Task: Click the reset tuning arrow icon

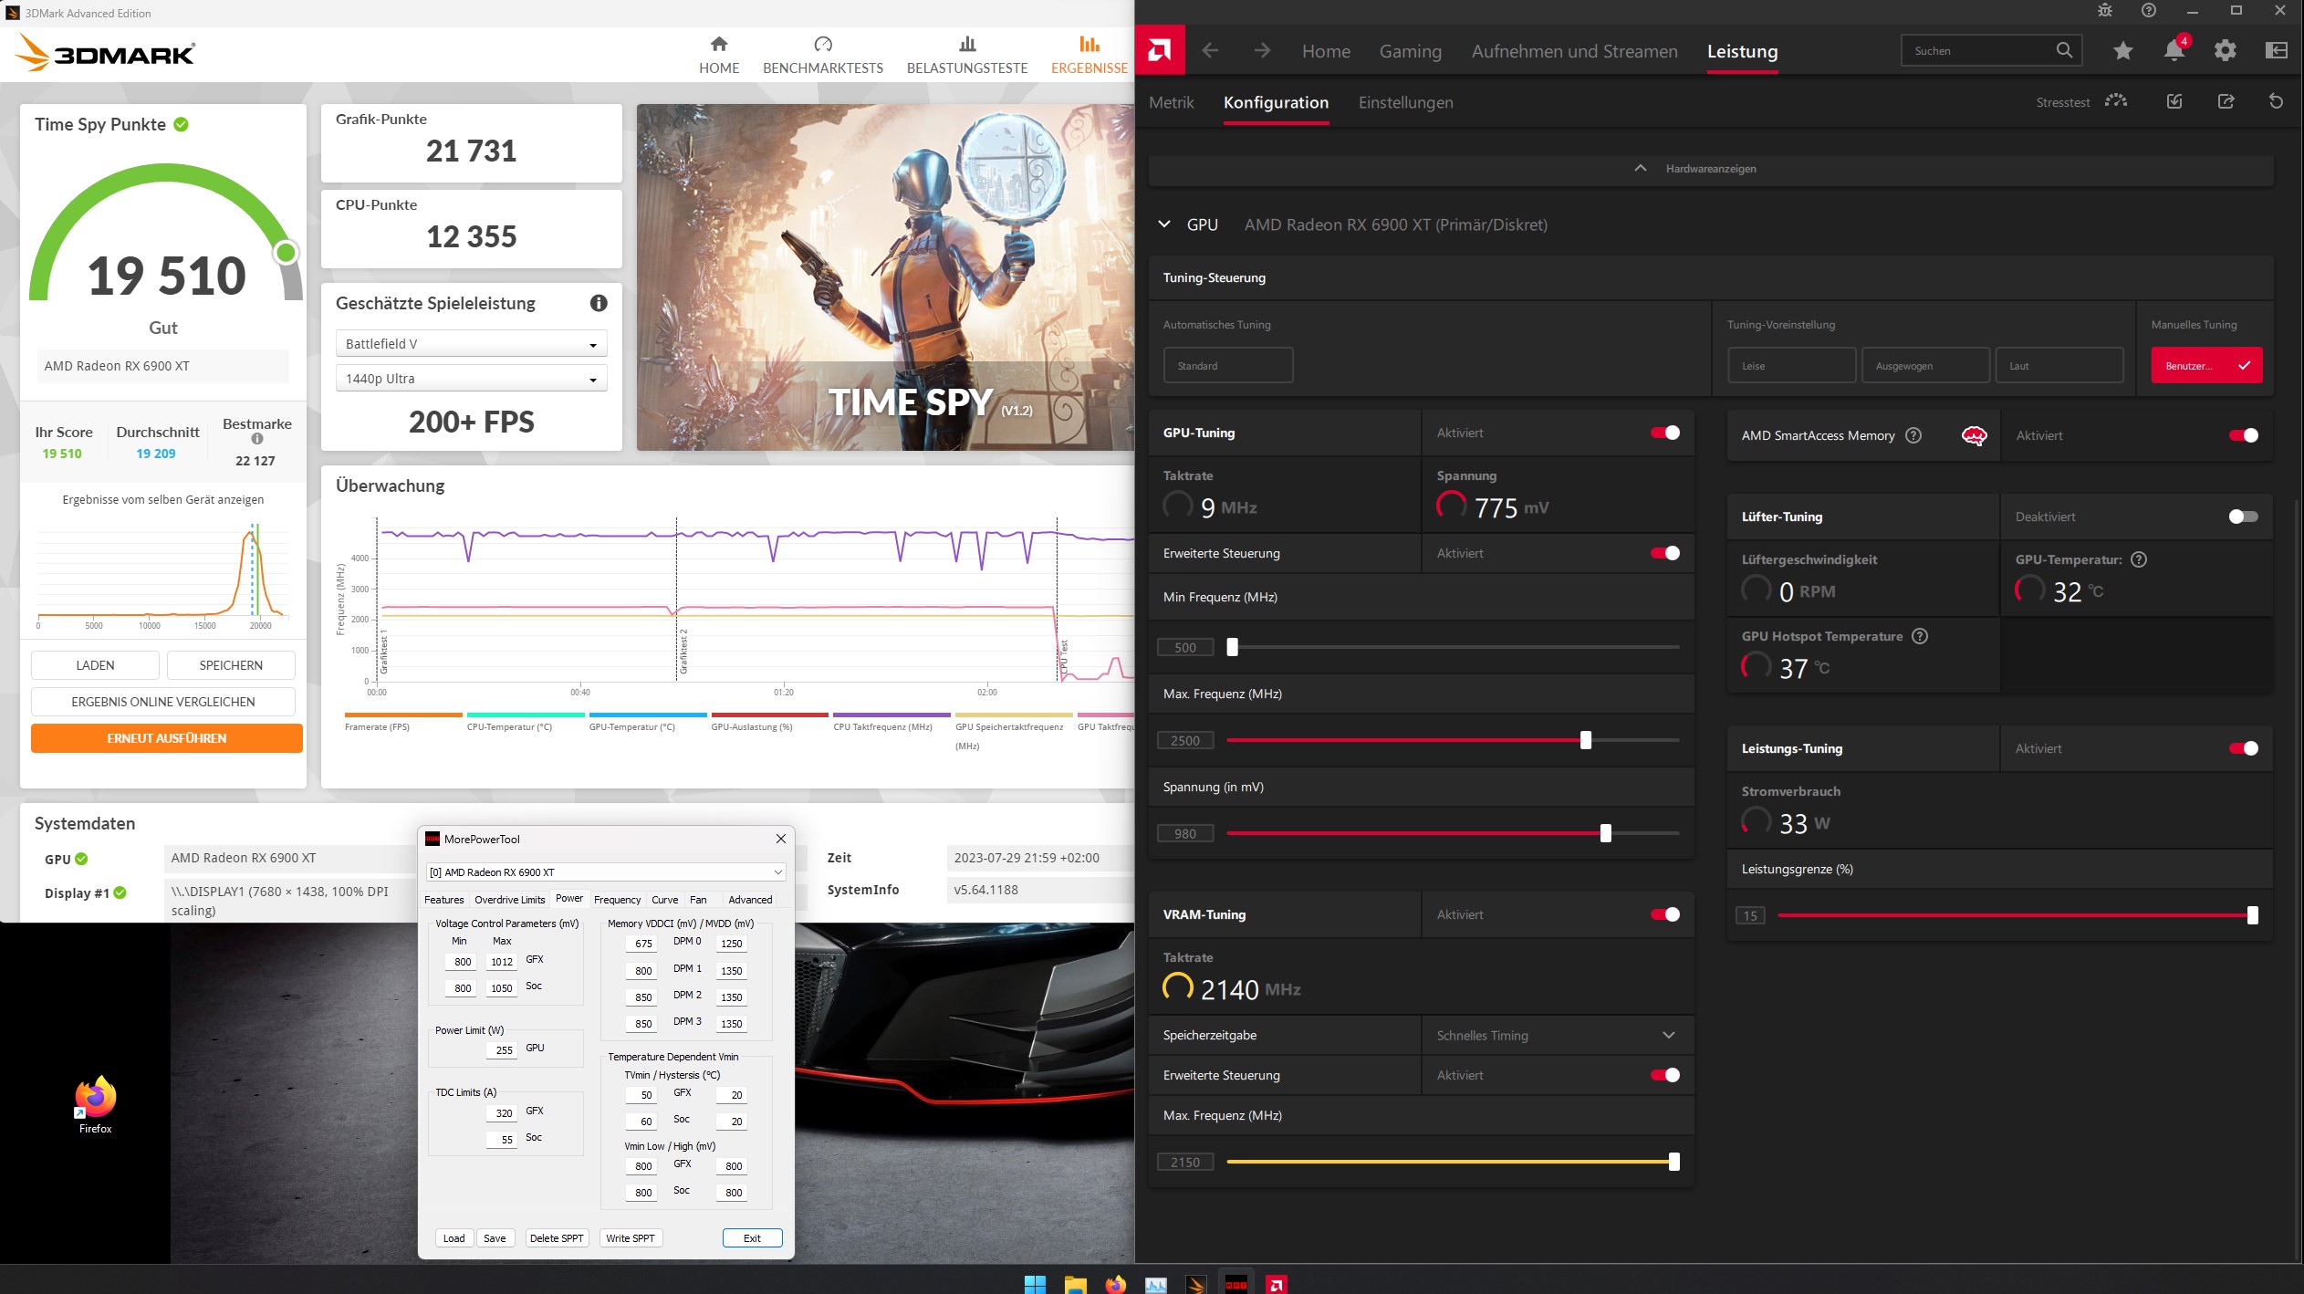Action: pyautogui.click(x=2276, y=101)
